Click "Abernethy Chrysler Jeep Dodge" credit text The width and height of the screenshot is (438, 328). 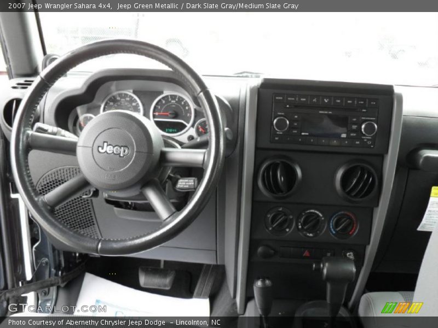[x=116, y=323]
